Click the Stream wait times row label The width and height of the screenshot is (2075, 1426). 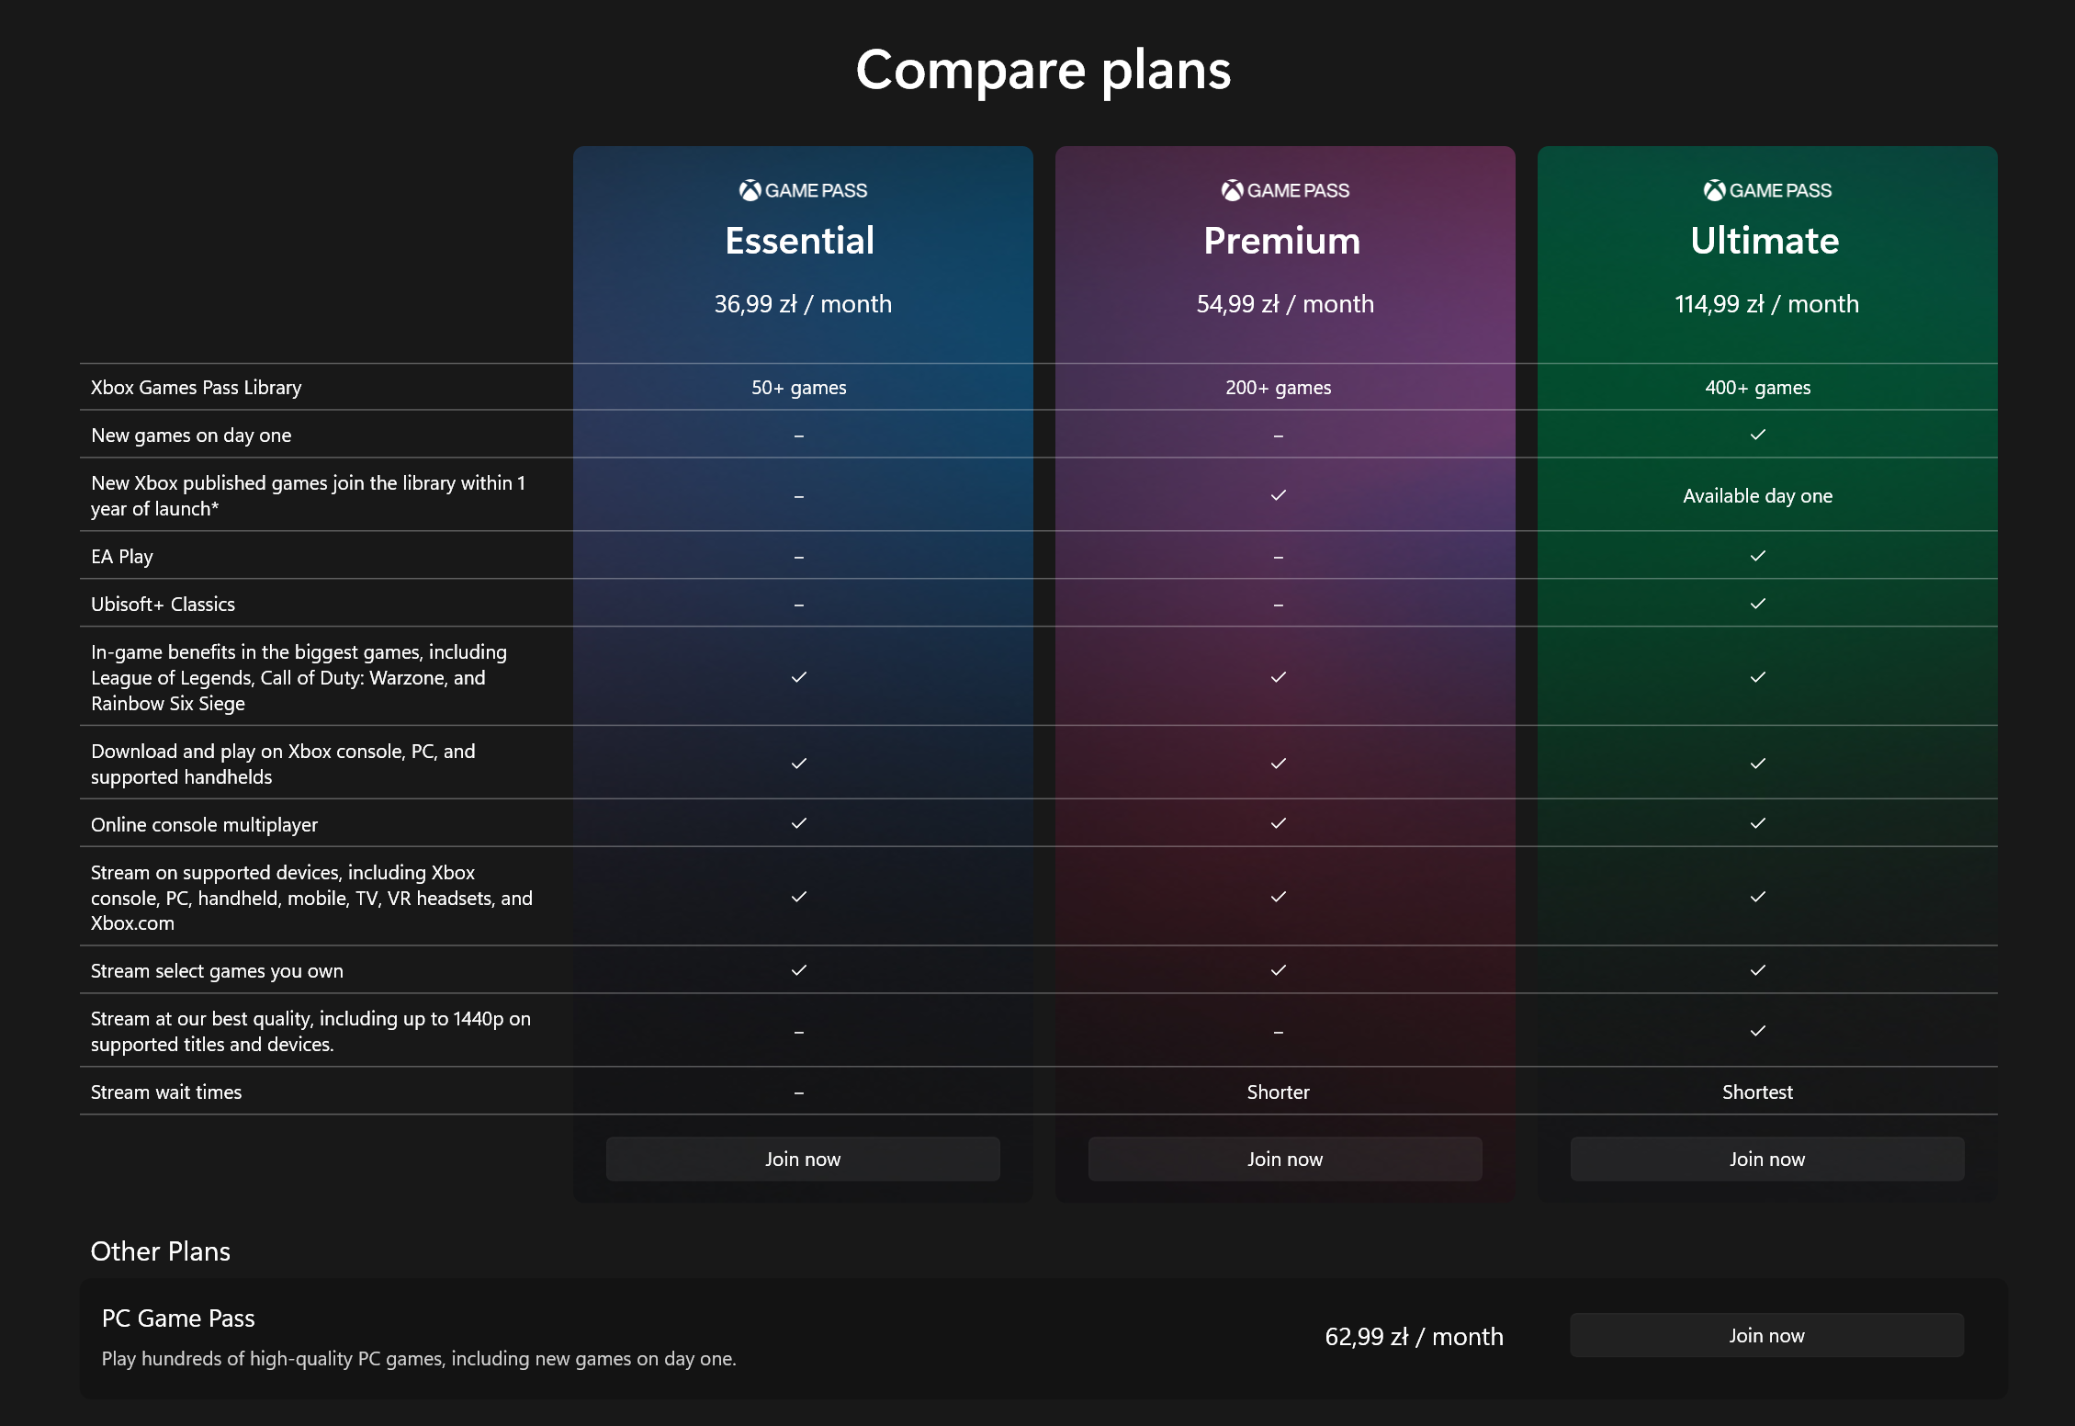166,1092
